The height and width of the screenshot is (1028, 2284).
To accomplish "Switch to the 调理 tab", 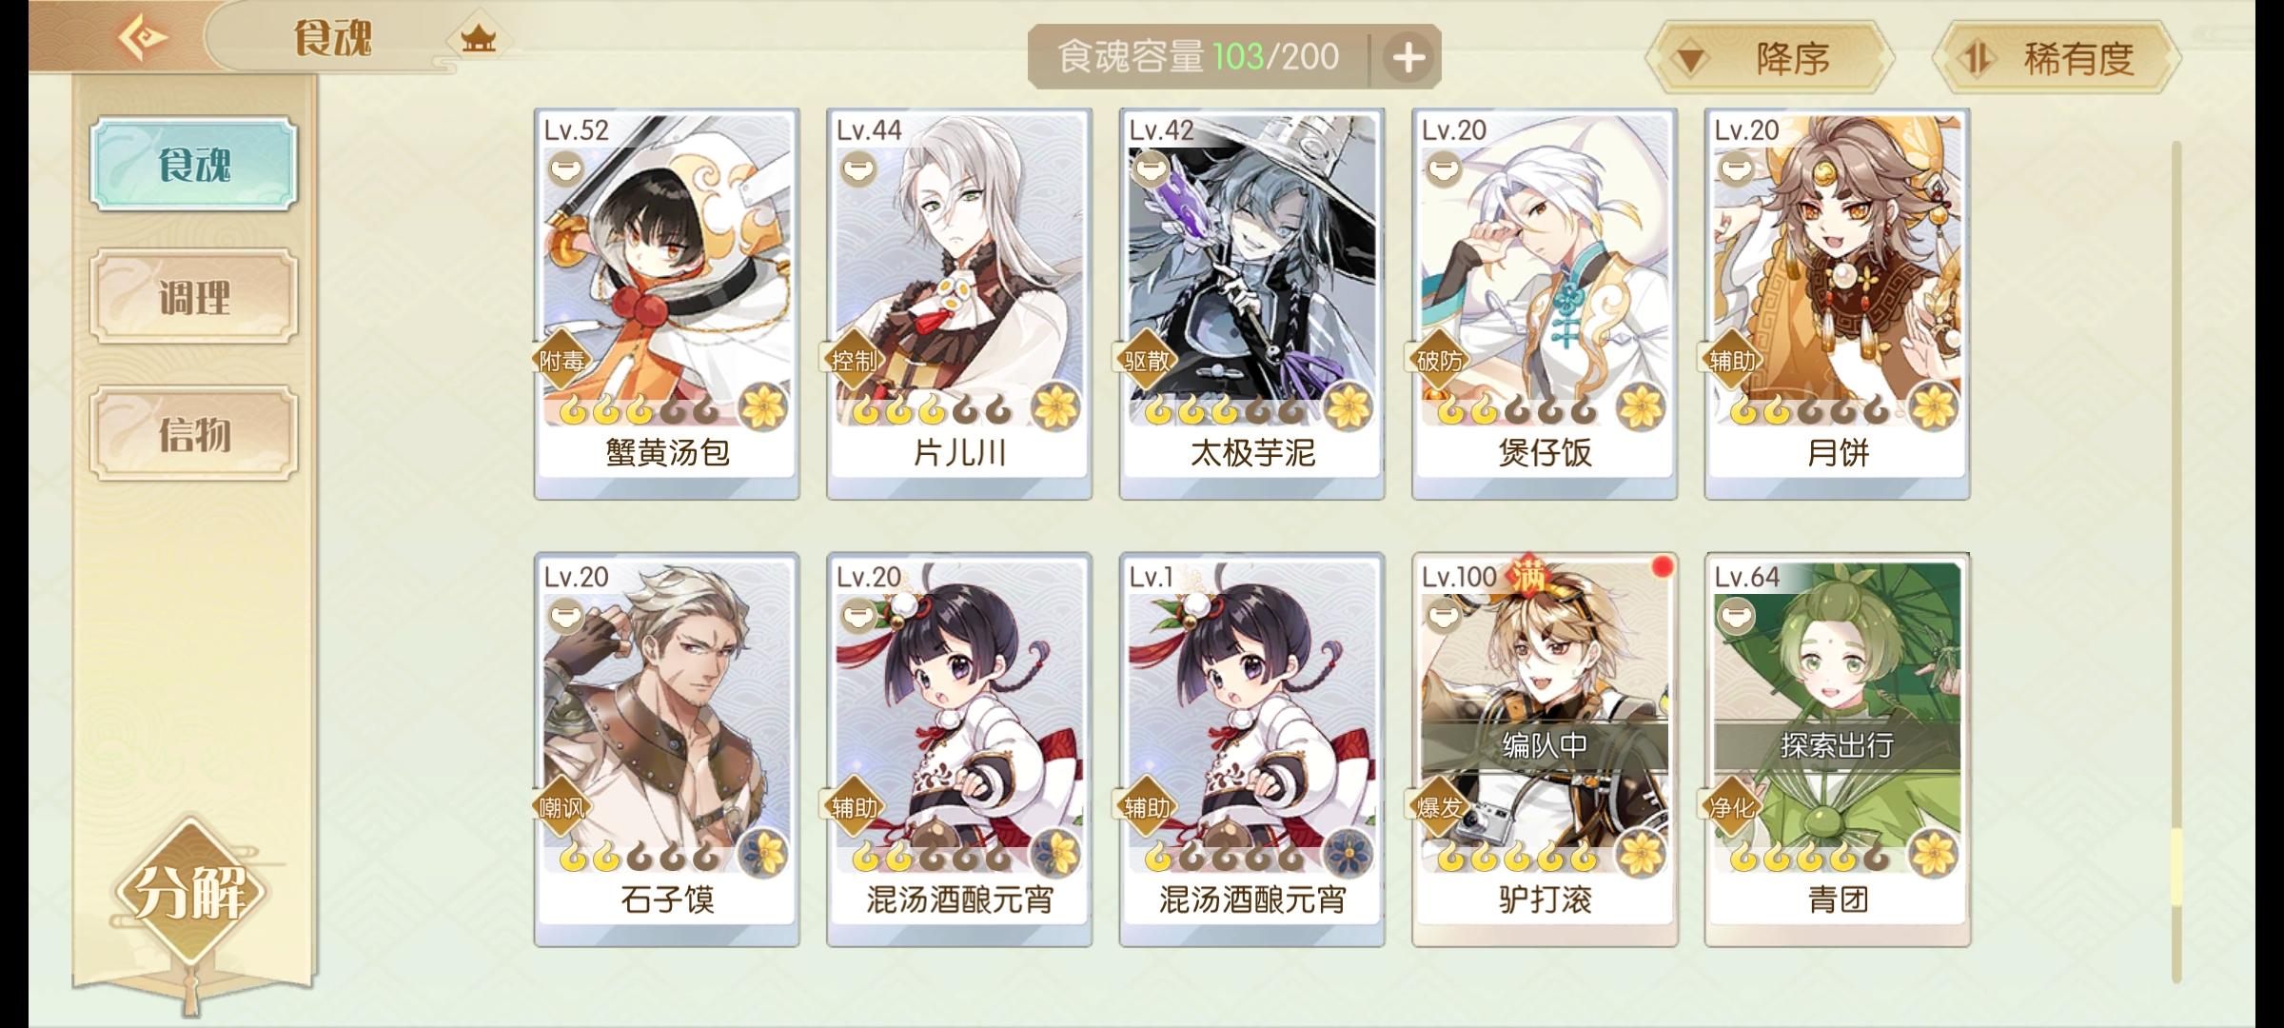I will coord(194,297).
